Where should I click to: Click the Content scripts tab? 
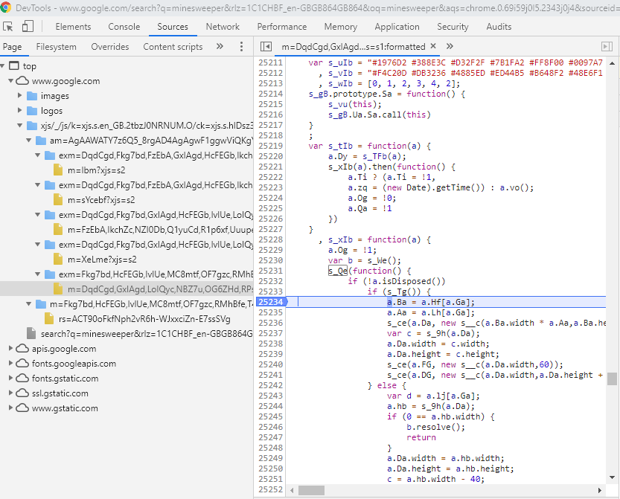[x=173, y=46]
